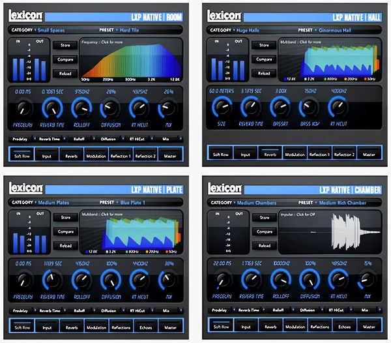Select Reflection 2 tab in Hall plugin

[x=344, y=153]
